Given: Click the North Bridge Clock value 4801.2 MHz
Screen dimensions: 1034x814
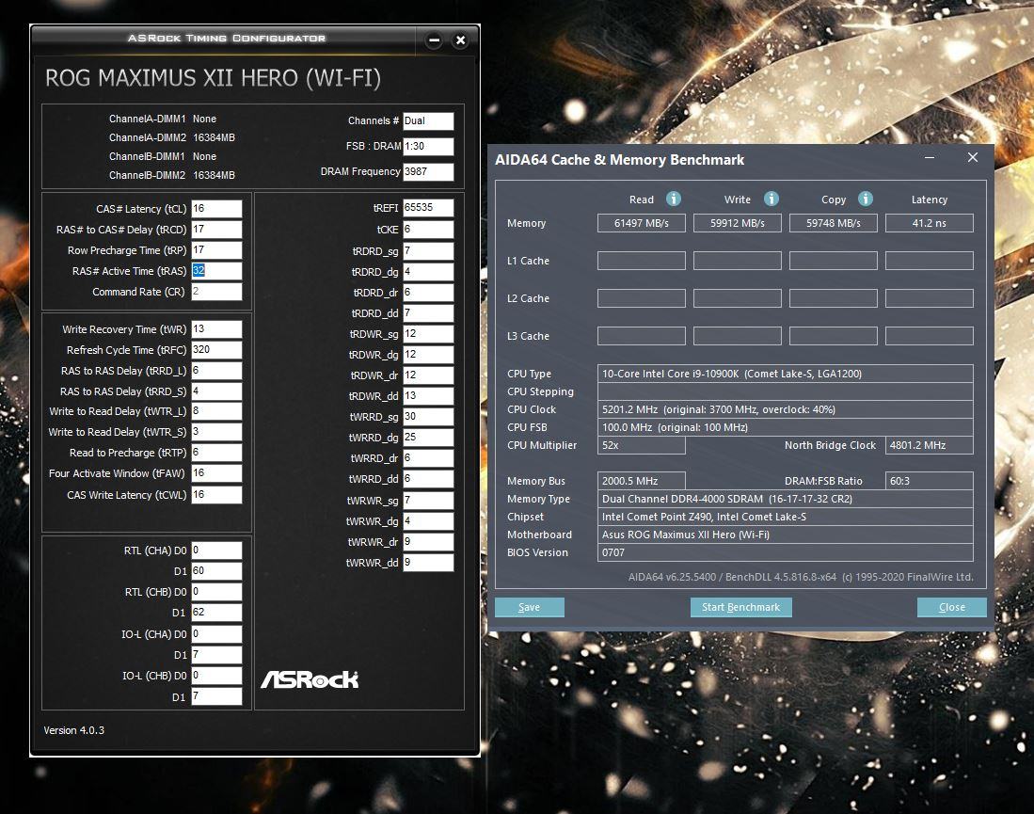Looking at the screenshot, I should pyautogui.click(x=930, y=445).
